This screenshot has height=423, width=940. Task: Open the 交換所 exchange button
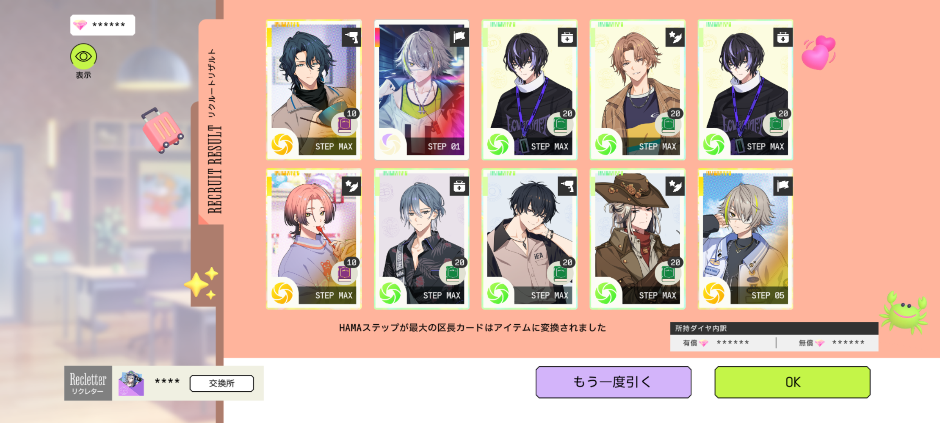pos(222,383)
